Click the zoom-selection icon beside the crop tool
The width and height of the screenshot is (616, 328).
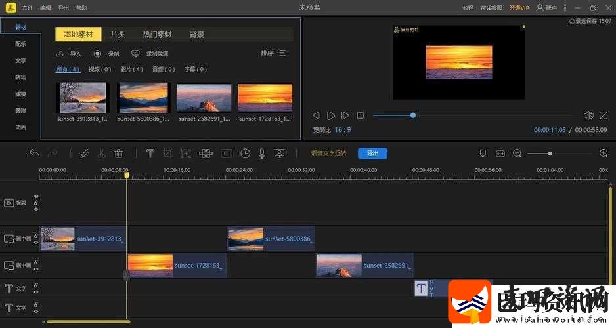coord(186,153)
